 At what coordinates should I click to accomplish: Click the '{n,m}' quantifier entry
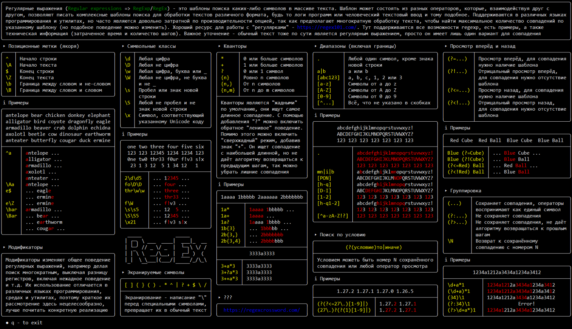[228, 90]
